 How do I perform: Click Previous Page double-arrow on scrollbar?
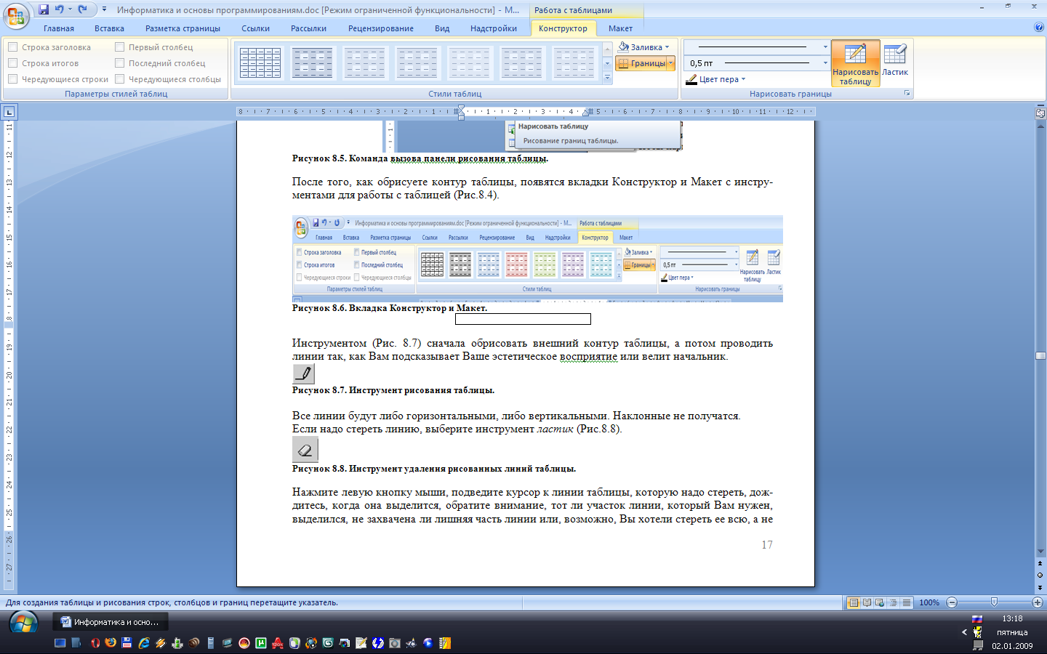point(1040,563)
